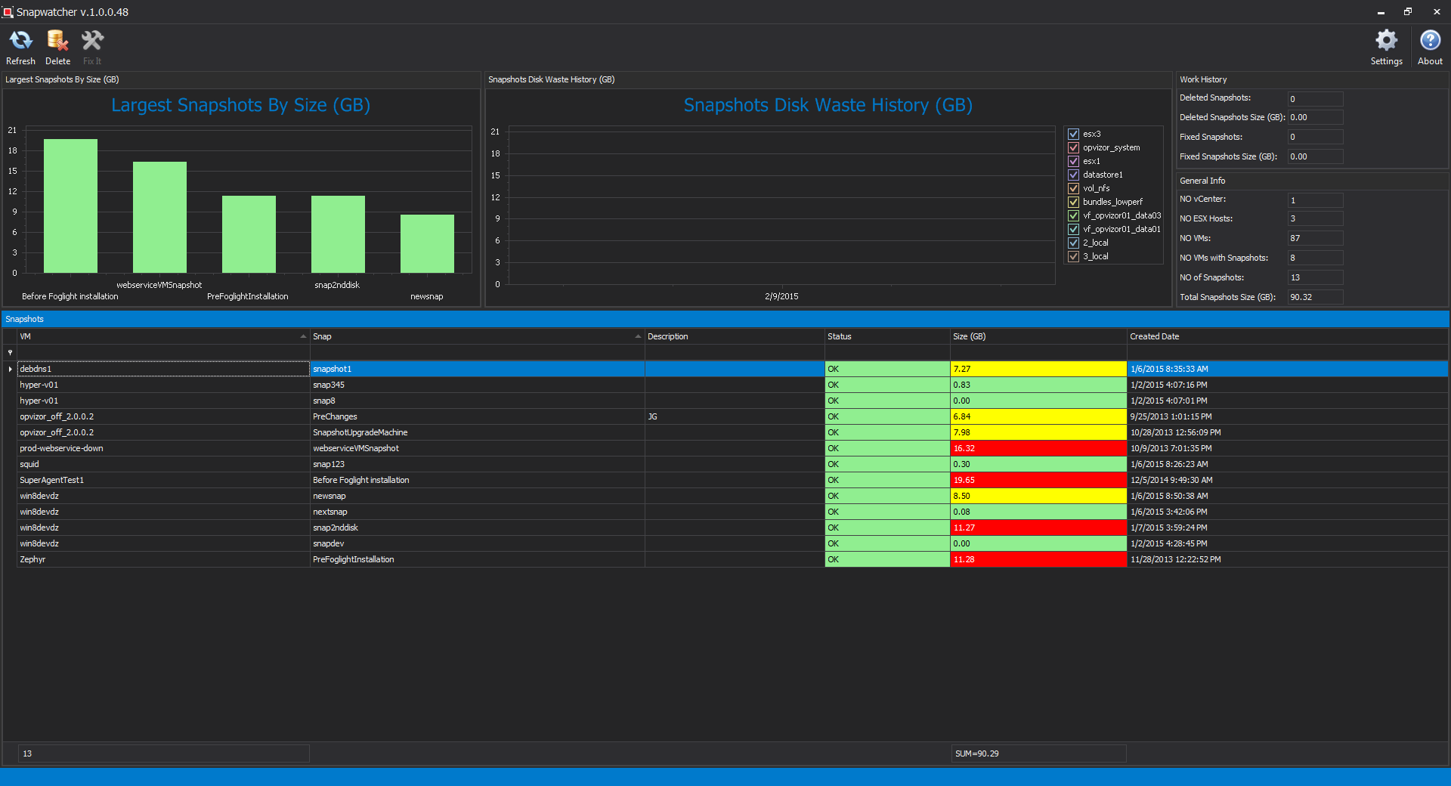Toggle the vol_nfs checkbox off
1451x786 pixels.
coord(1074,188)
